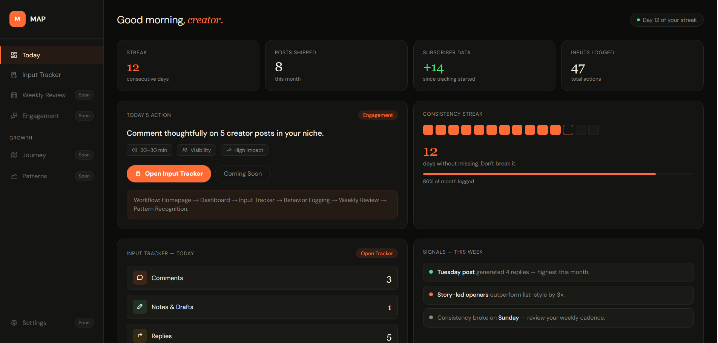The image size is (718, 343).
Task: Open the Today menu item
Action: click(x=52, y=55)
